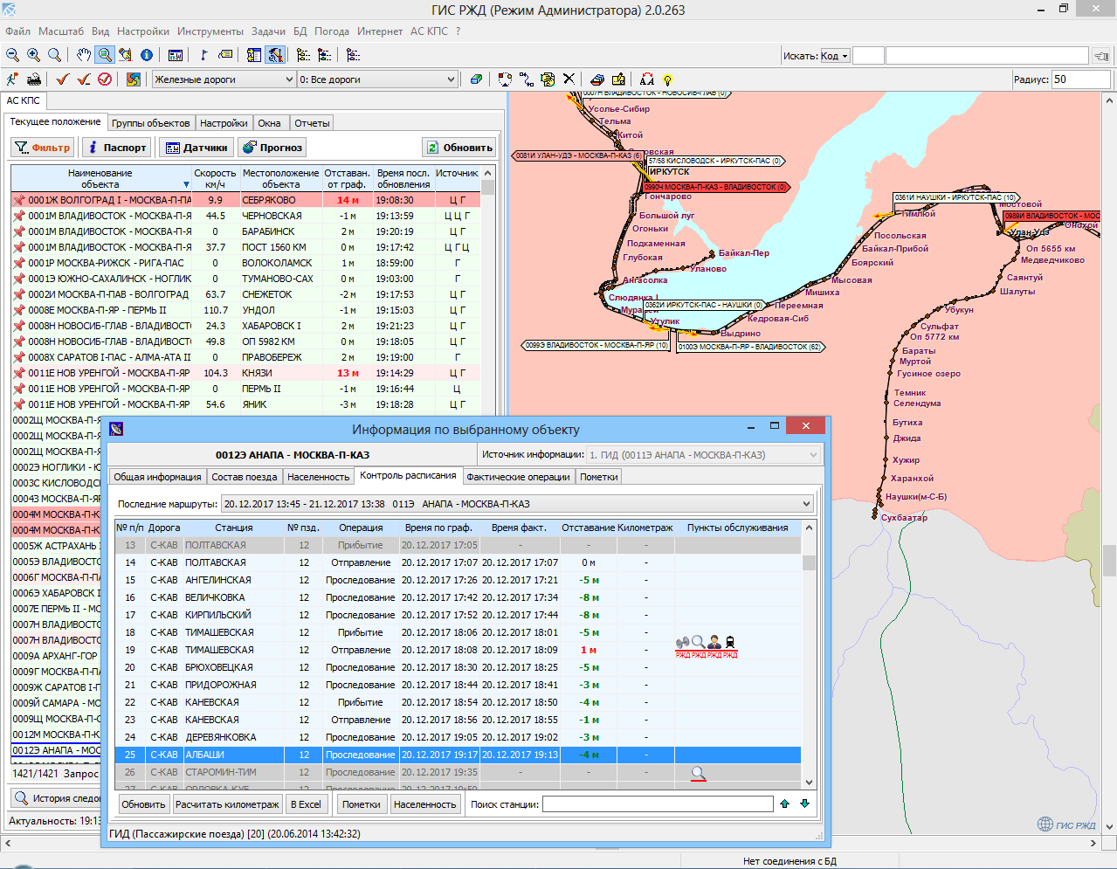Click the Радиус input field
The height and width of the screenshot is (869, 1117).
1081,79
